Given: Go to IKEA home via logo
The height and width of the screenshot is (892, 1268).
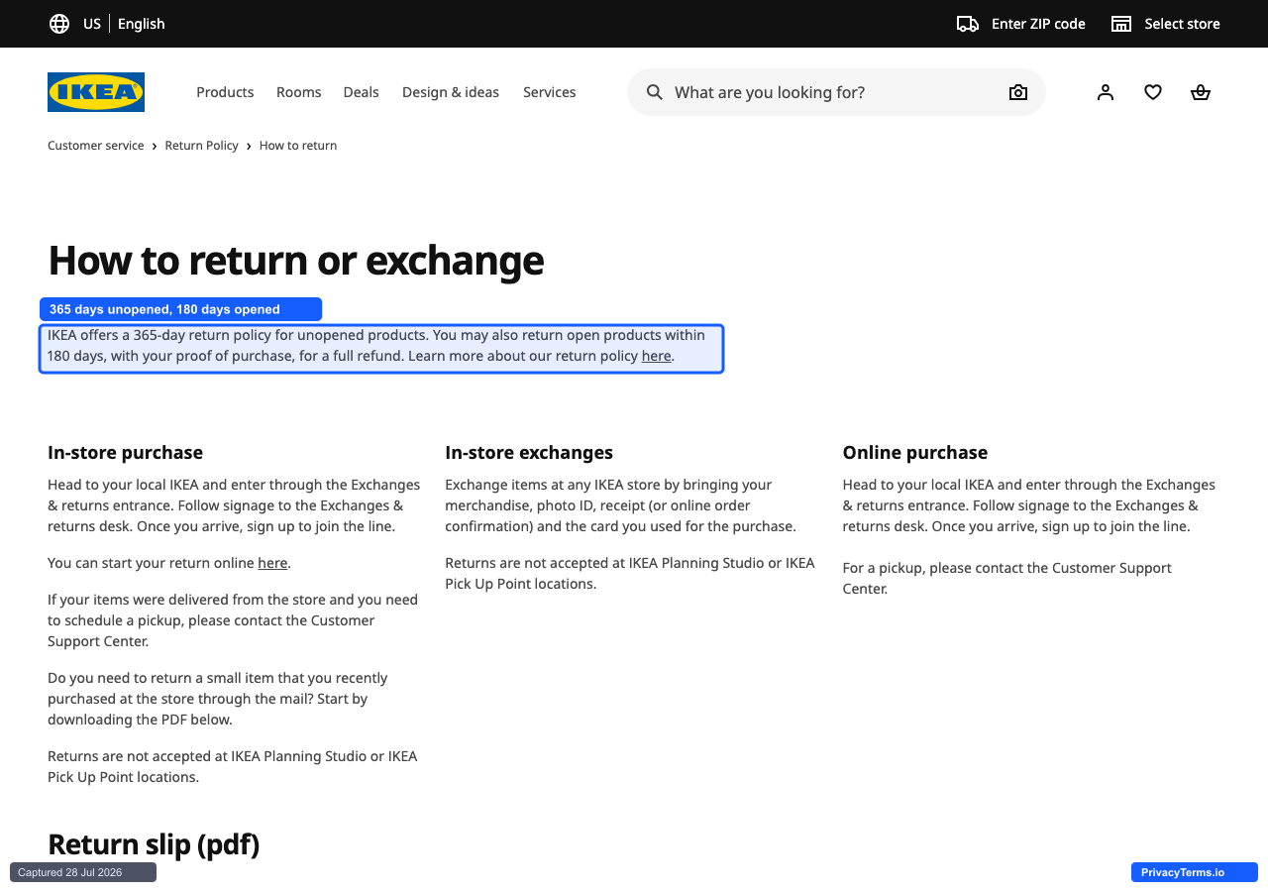Looking at the screenshot, I should tap(96, 92).
